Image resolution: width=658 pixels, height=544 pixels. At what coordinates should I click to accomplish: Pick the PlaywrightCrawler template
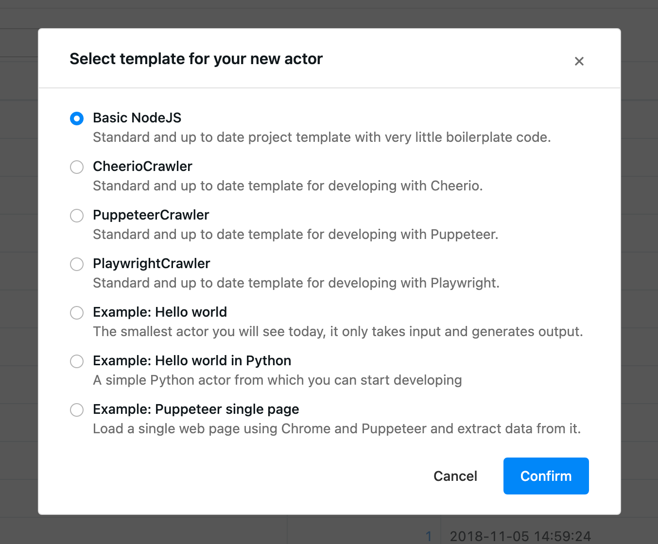[x=76, y=264]
